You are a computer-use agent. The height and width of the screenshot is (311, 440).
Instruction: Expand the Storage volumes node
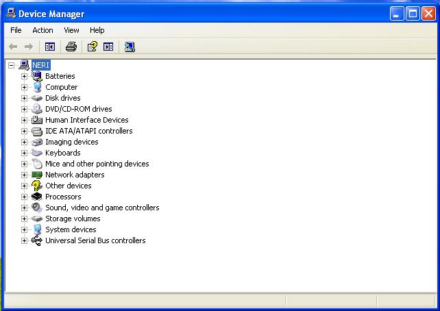(24, 219)
